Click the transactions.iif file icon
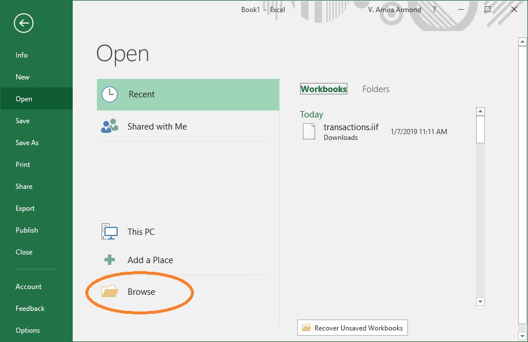Viewport: 528px width, 342px height. click(x=309, y=131)
